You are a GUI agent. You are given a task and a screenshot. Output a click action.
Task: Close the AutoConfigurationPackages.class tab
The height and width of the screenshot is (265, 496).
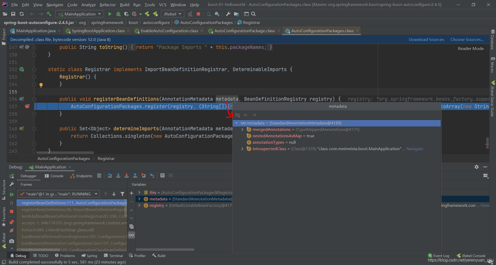click(357, 31)
